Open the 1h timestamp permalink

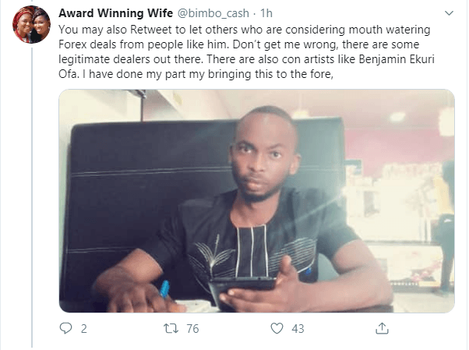(x=266, y=13)
